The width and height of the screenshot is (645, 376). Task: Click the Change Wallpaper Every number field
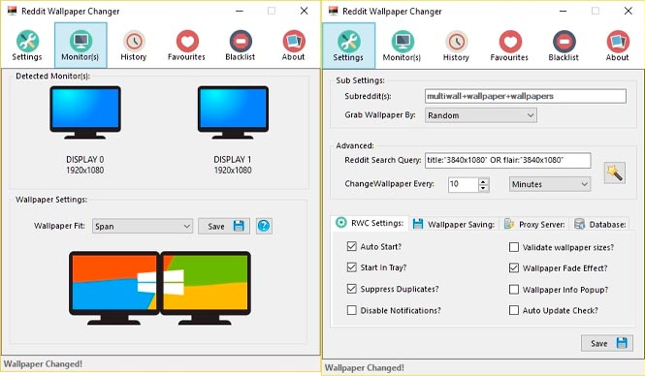point(464,184)
